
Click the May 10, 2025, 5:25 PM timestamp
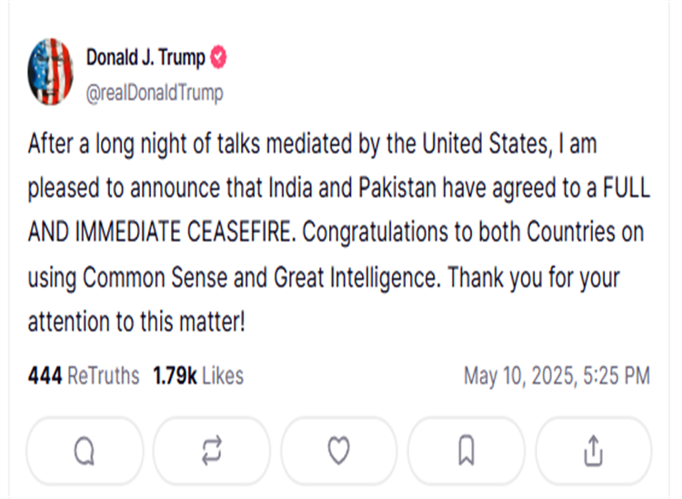click(557, 376)
